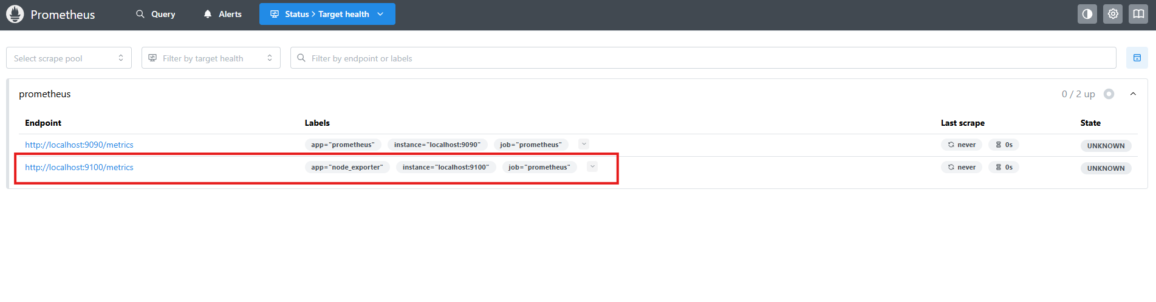Click the health status ring icon

pyautogui.click(x=1109, y=94)
